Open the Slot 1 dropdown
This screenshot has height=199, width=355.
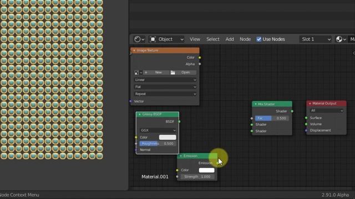316,39
